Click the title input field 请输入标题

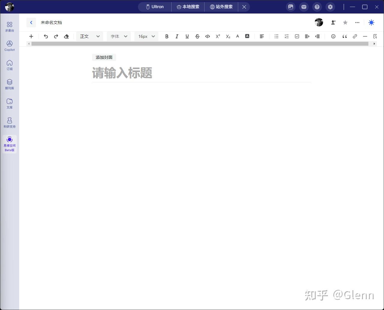pyautogui.click(x=150, y=73)
